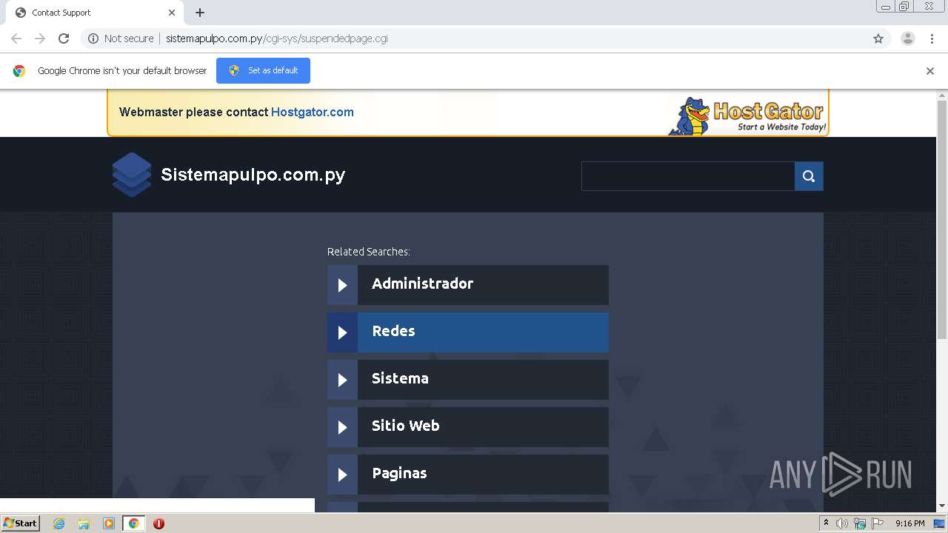The image size is (948, 533).
Task: Open the Hostgator.com link
Action: pyautogui.click(x=312, y=112)
